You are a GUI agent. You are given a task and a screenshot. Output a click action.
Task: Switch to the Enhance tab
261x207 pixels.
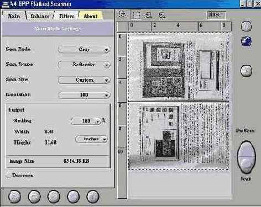40,16
